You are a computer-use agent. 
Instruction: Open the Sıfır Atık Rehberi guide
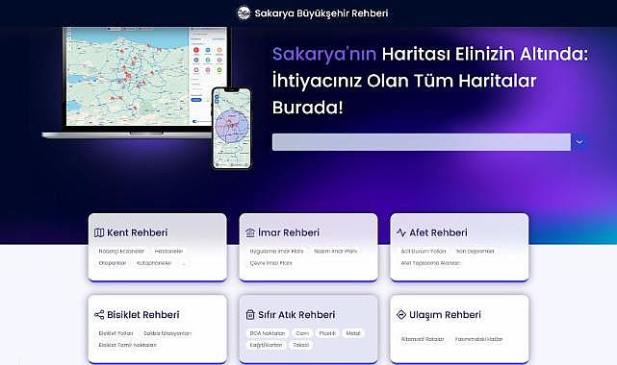pos(308,328)
